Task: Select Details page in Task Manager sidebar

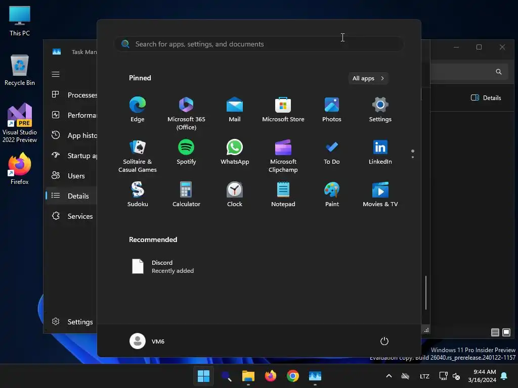Action: 71,196
